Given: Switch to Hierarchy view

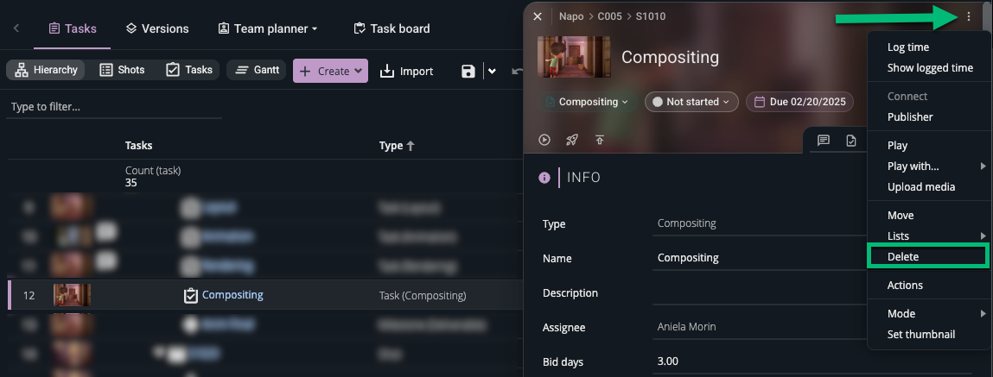Looking at the screenshot, I should [46, 70].
